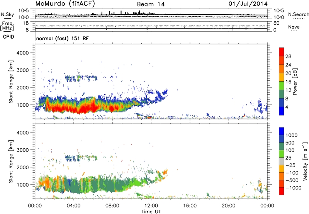Image resolution: width=309 pixels, height=214 pixels.
Task: Click the "Nave" legend label
Action: click(x=294, y=27)
